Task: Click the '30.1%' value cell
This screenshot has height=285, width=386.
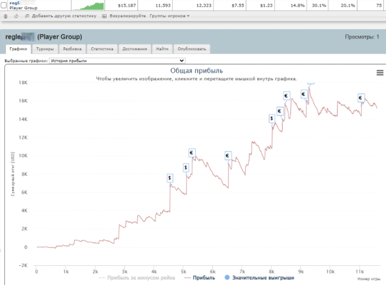Action: point(319,6)
